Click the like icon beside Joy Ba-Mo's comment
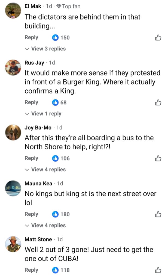 (158, 158)
